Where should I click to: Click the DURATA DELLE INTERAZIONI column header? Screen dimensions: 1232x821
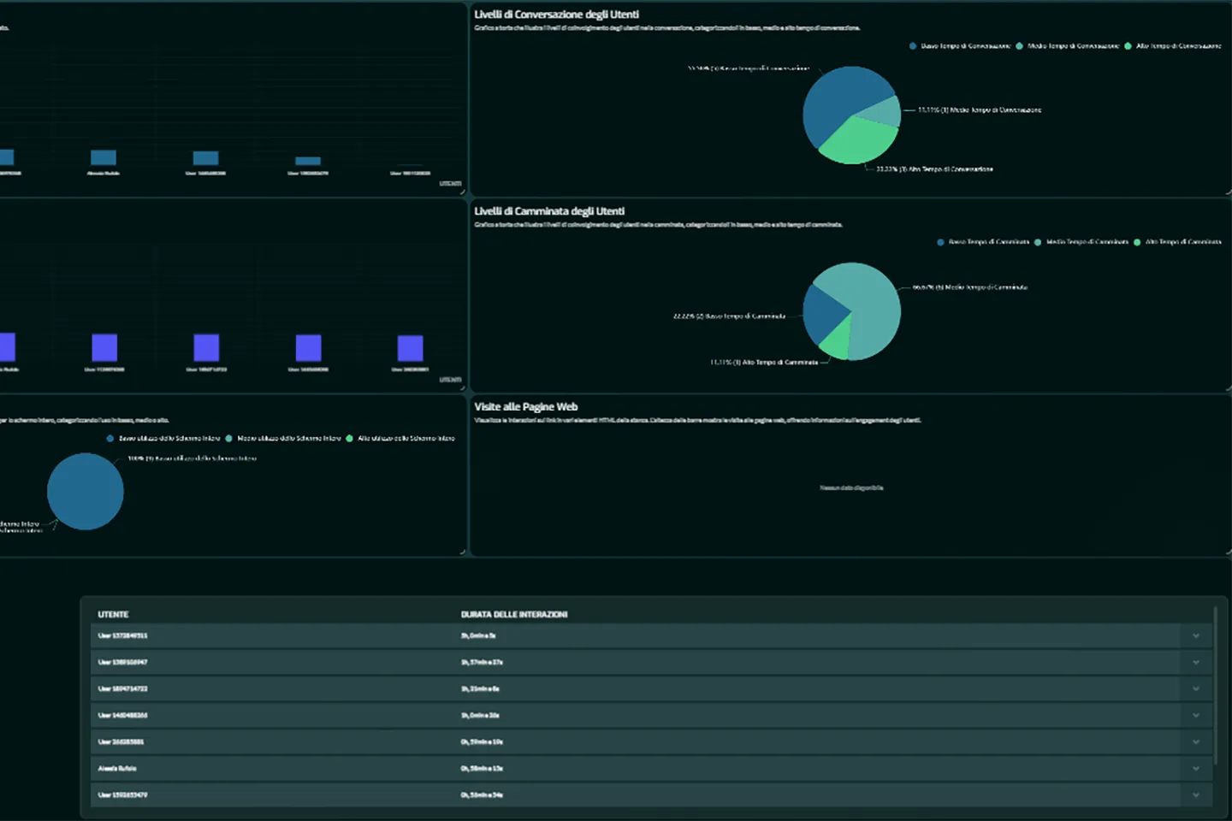pyautogui.click(x=513, y=614)
